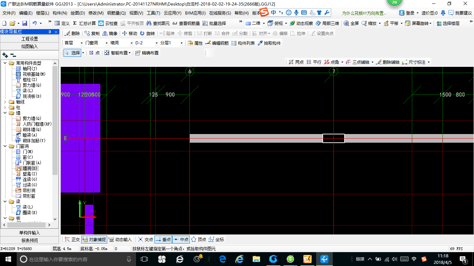Click the 旋转 rotate tool
Image resolution: width=474 pixels, height=266 pixels.
pyautogui.click(x=147, y=34)
